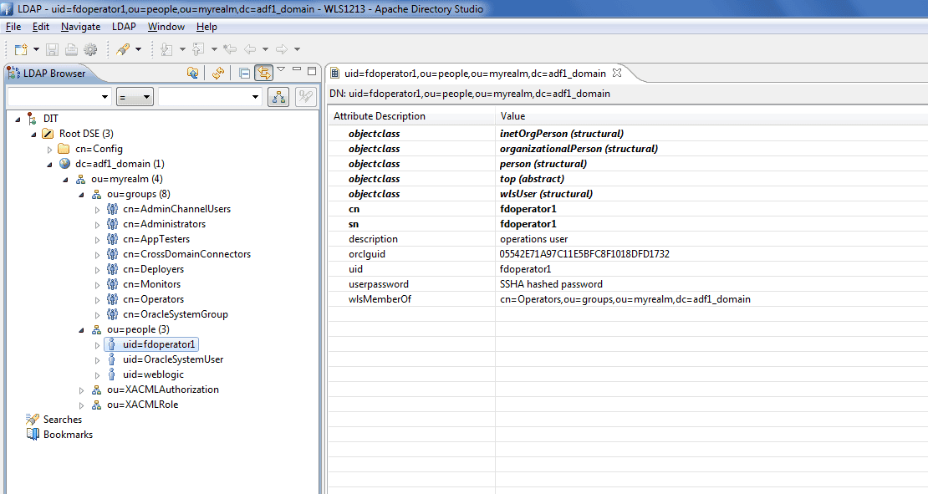Open the Window menu
Image resolution: width=928 pixels, height=494 pixels.
click(x=166, y=27)
